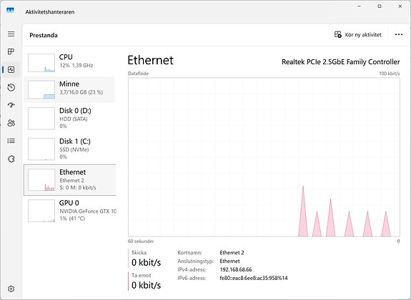This screenshot has width=411, height=300.
Task: Open Settings gear icon
Action: coord(11,289)
